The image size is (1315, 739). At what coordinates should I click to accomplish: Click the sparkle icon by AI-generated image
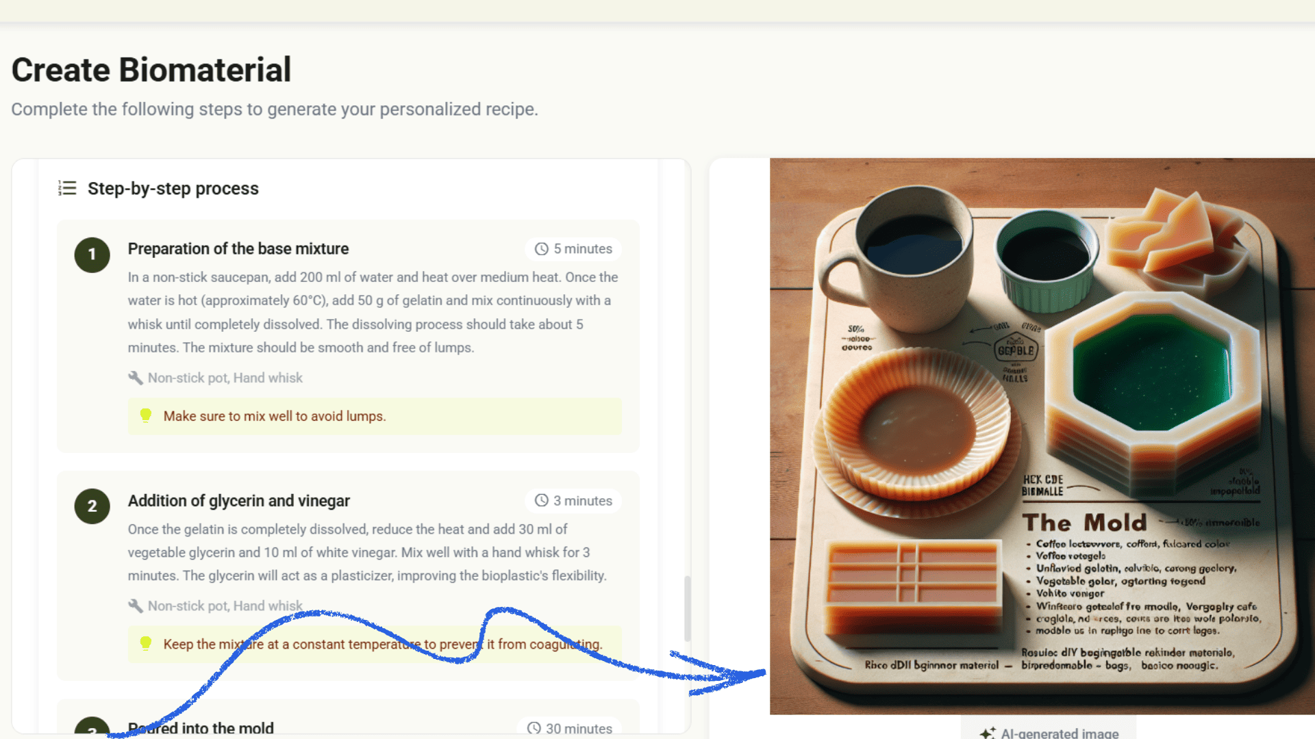click(x=988, y=733)
